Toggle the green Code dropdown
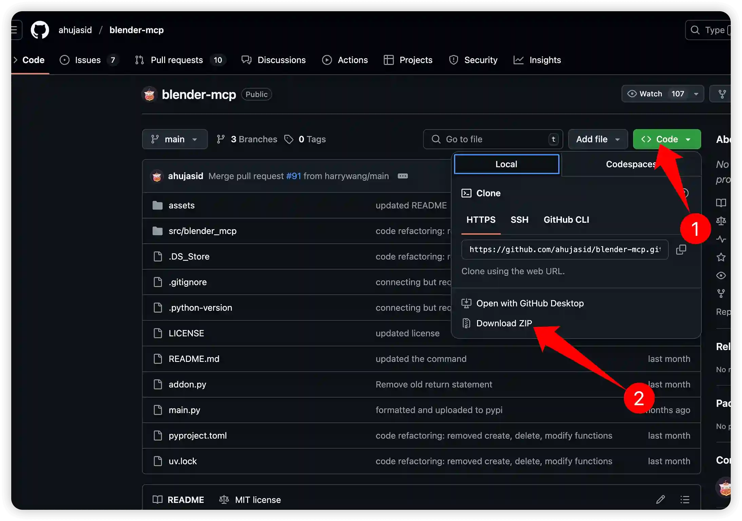Viewport: 742px width, 521px height. (667, 139)
